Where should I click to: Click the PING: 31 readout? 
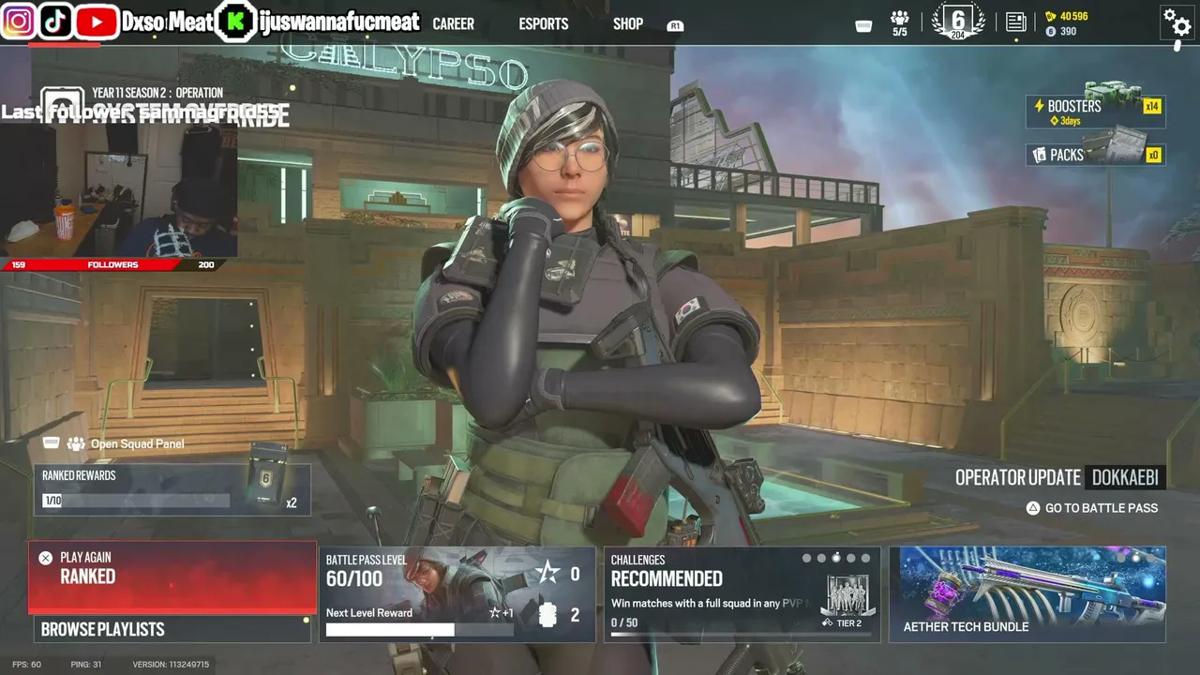pyautogui.click(x=85, y=665)
